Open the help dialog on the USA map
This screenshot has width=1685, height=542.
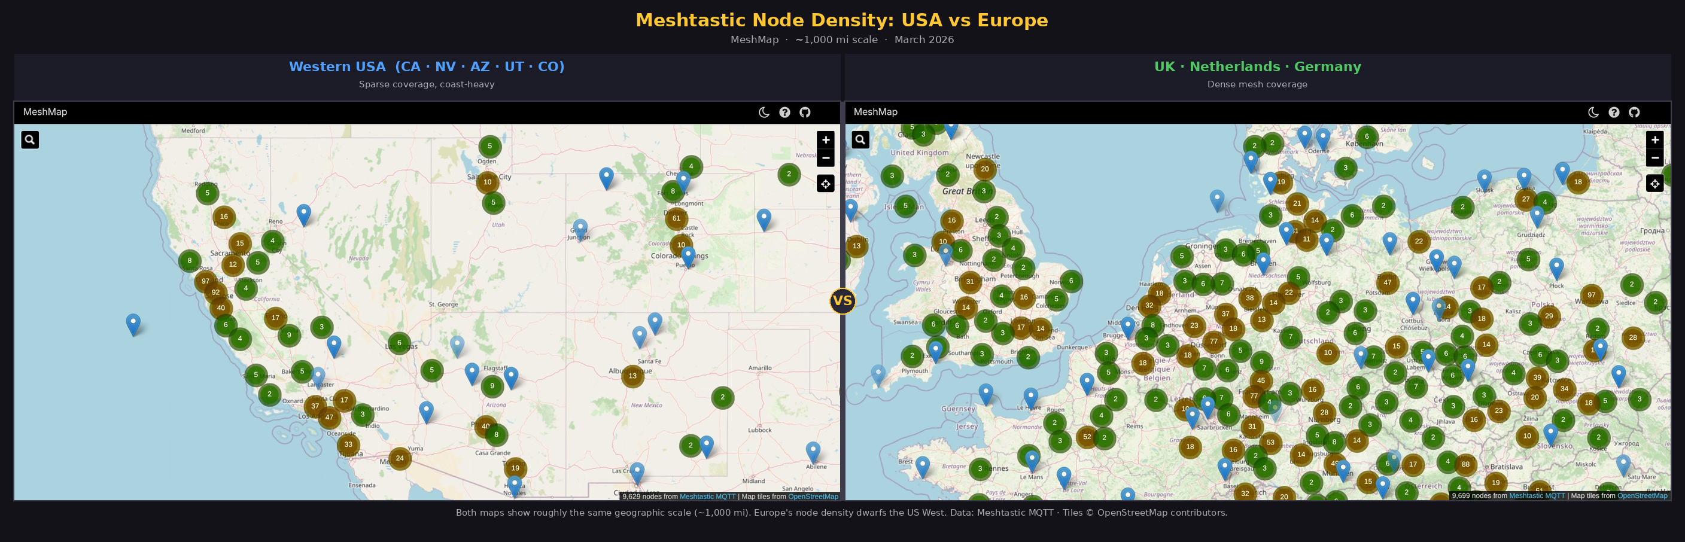point(784,112)
